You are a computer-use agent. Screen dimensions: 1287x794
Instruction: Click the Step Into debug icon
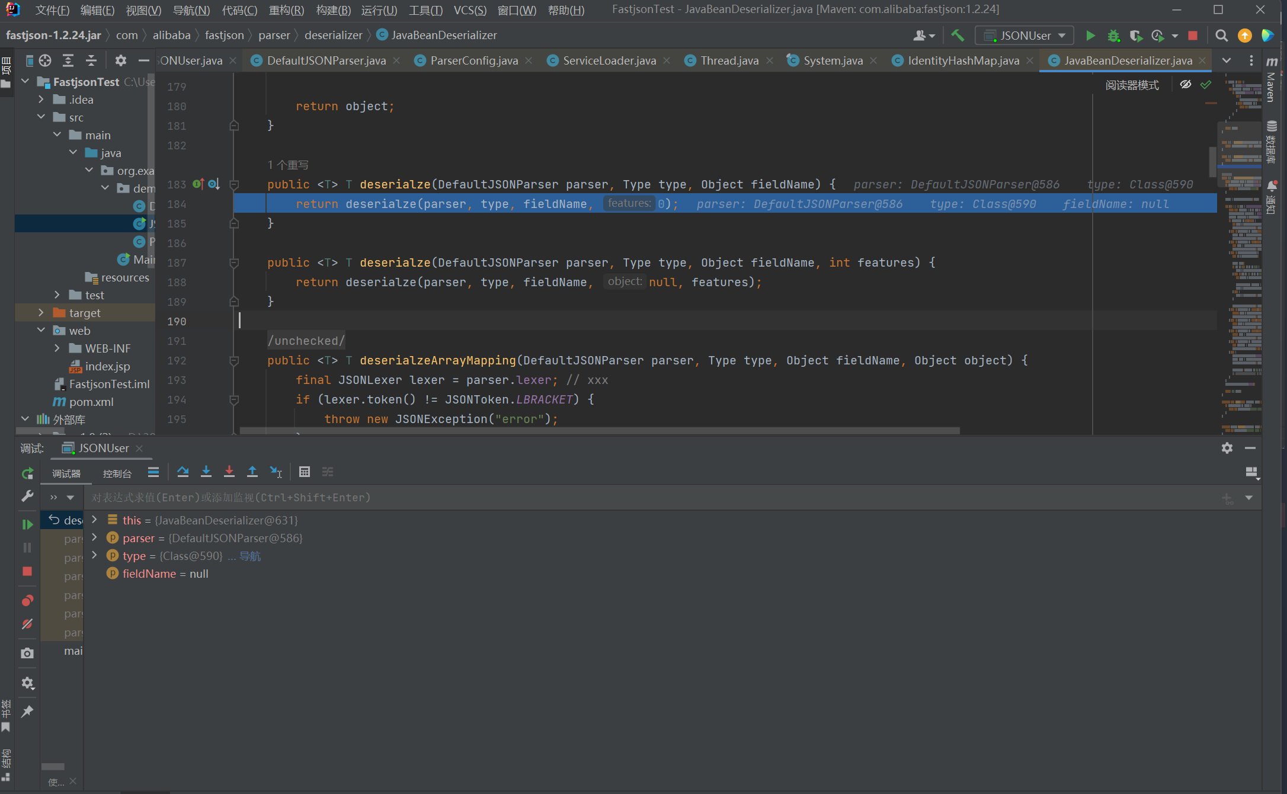[x=206, y=472]
